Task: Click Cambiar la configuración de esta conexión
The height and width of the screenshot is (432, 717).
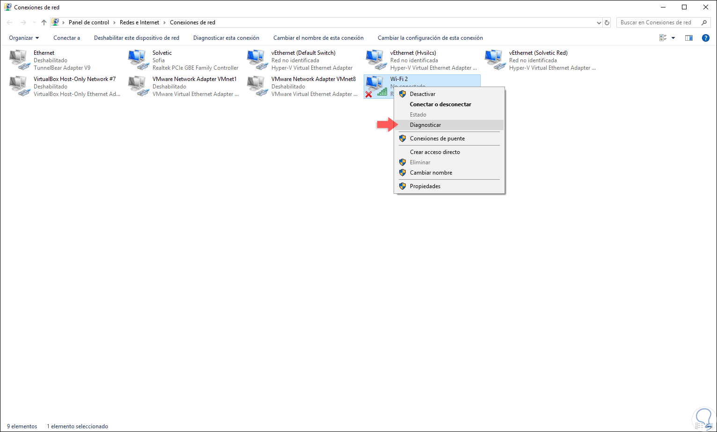Action: 430,38
